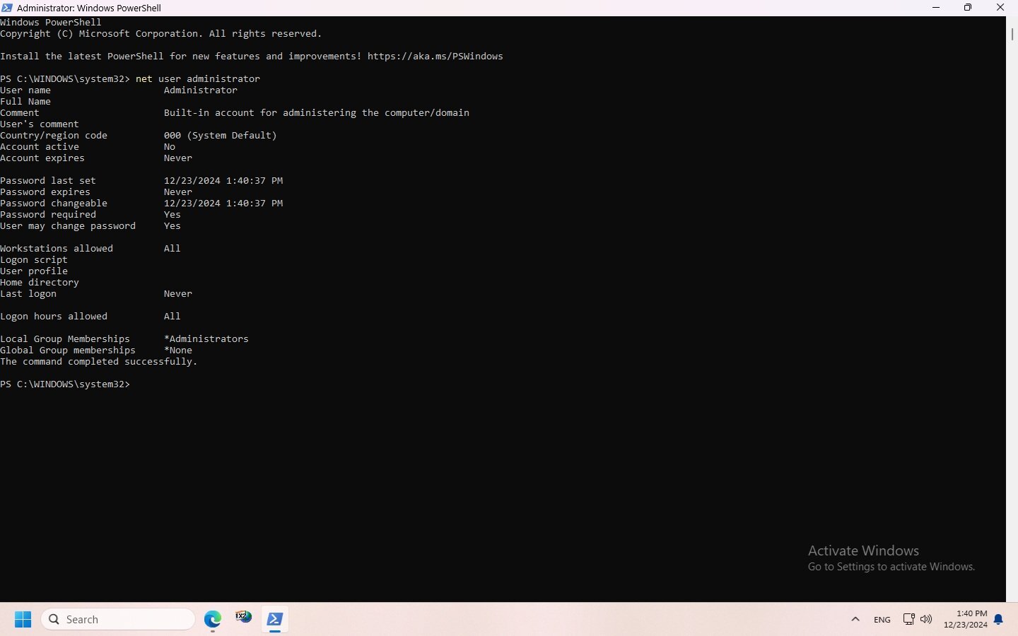Click the "Password last set" timestamp value
Viewport: 1018px width, 636px height.
pos(223,181)
